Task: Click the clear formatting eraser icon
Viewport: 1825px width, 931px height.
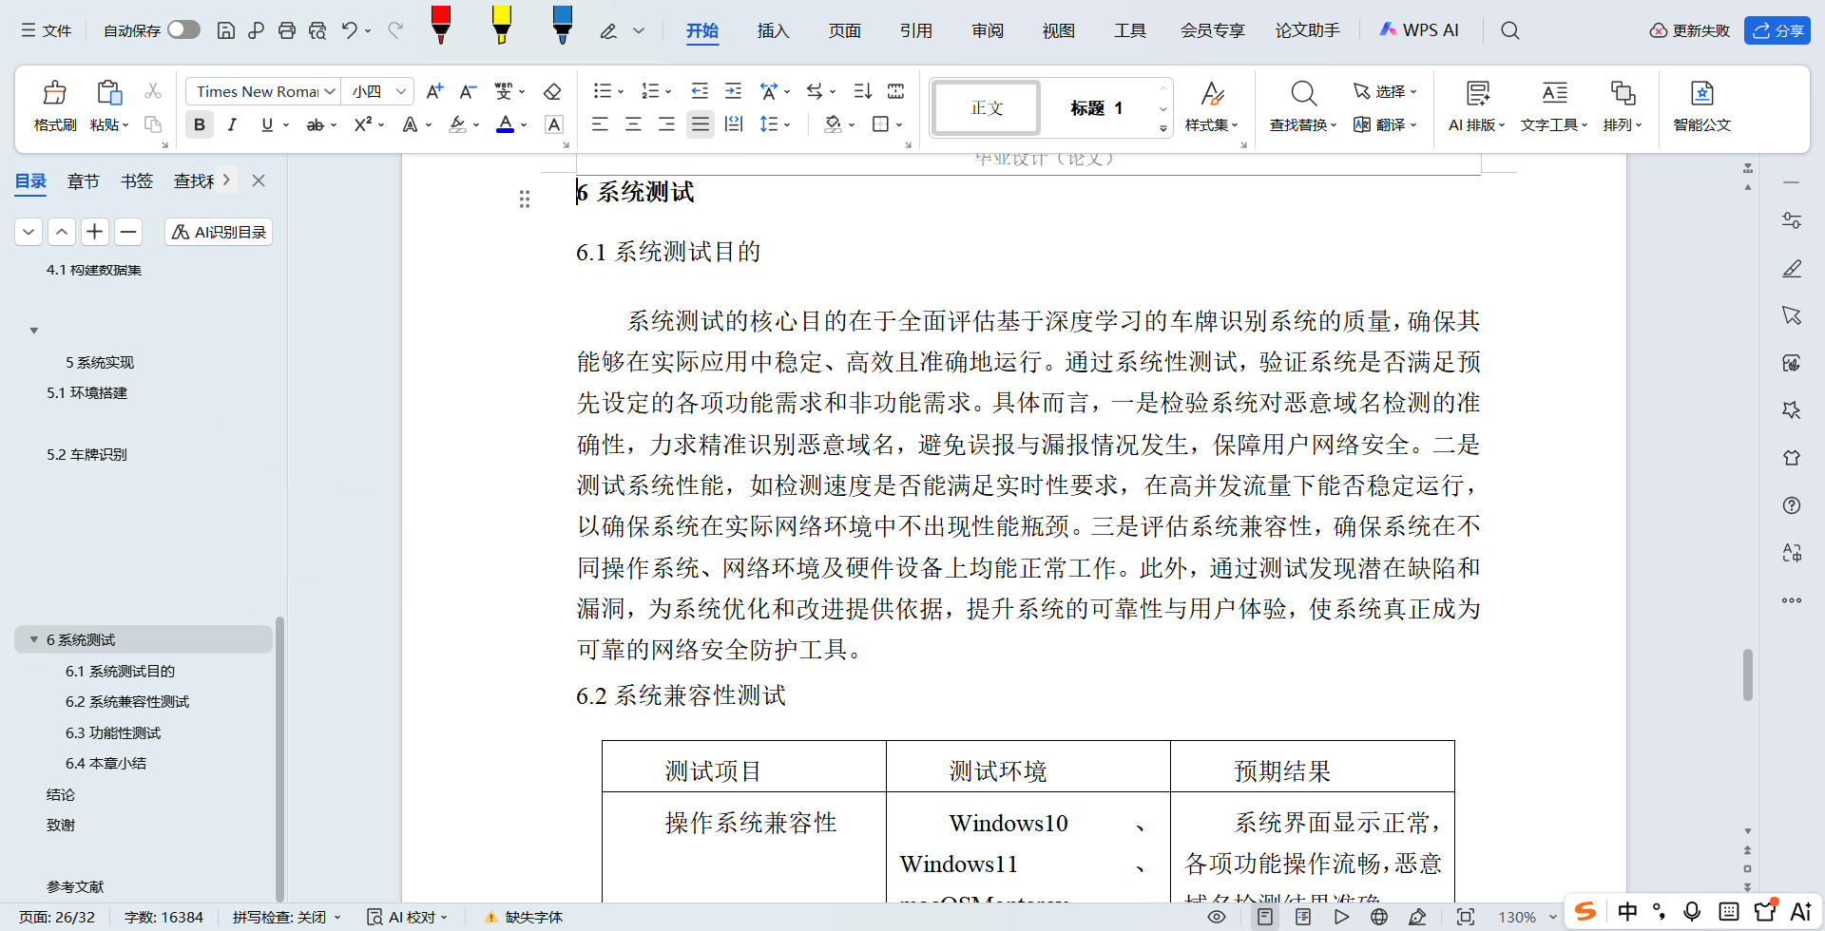Action: click(552, 91)
